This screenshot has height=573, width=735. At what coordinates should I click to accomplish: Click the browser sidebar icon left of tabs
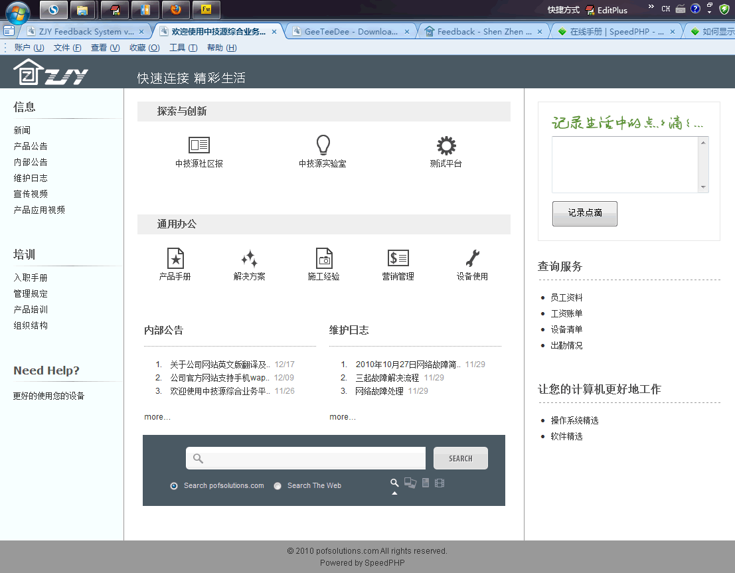tap(9, 31)
